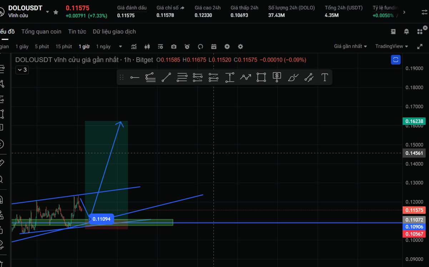Image resolution: width=429 pixels, height=267 pixels.
Task: Click the Tỷ lệ funding label
Action: tap(386, 7)
